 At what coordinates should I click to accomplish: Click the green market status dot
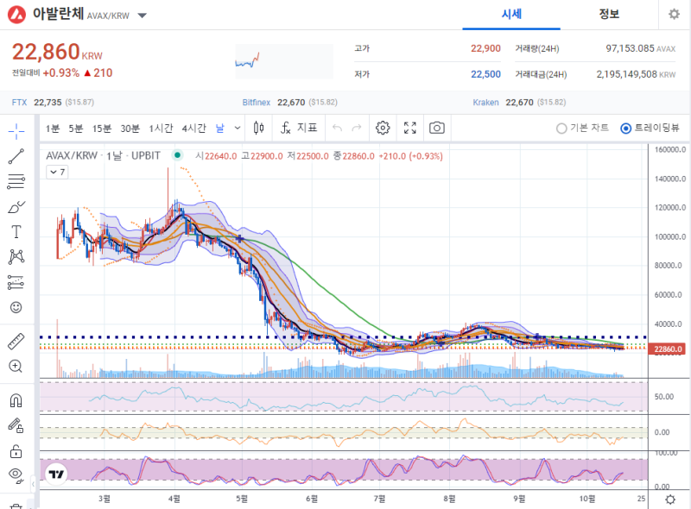click(177, 155)
